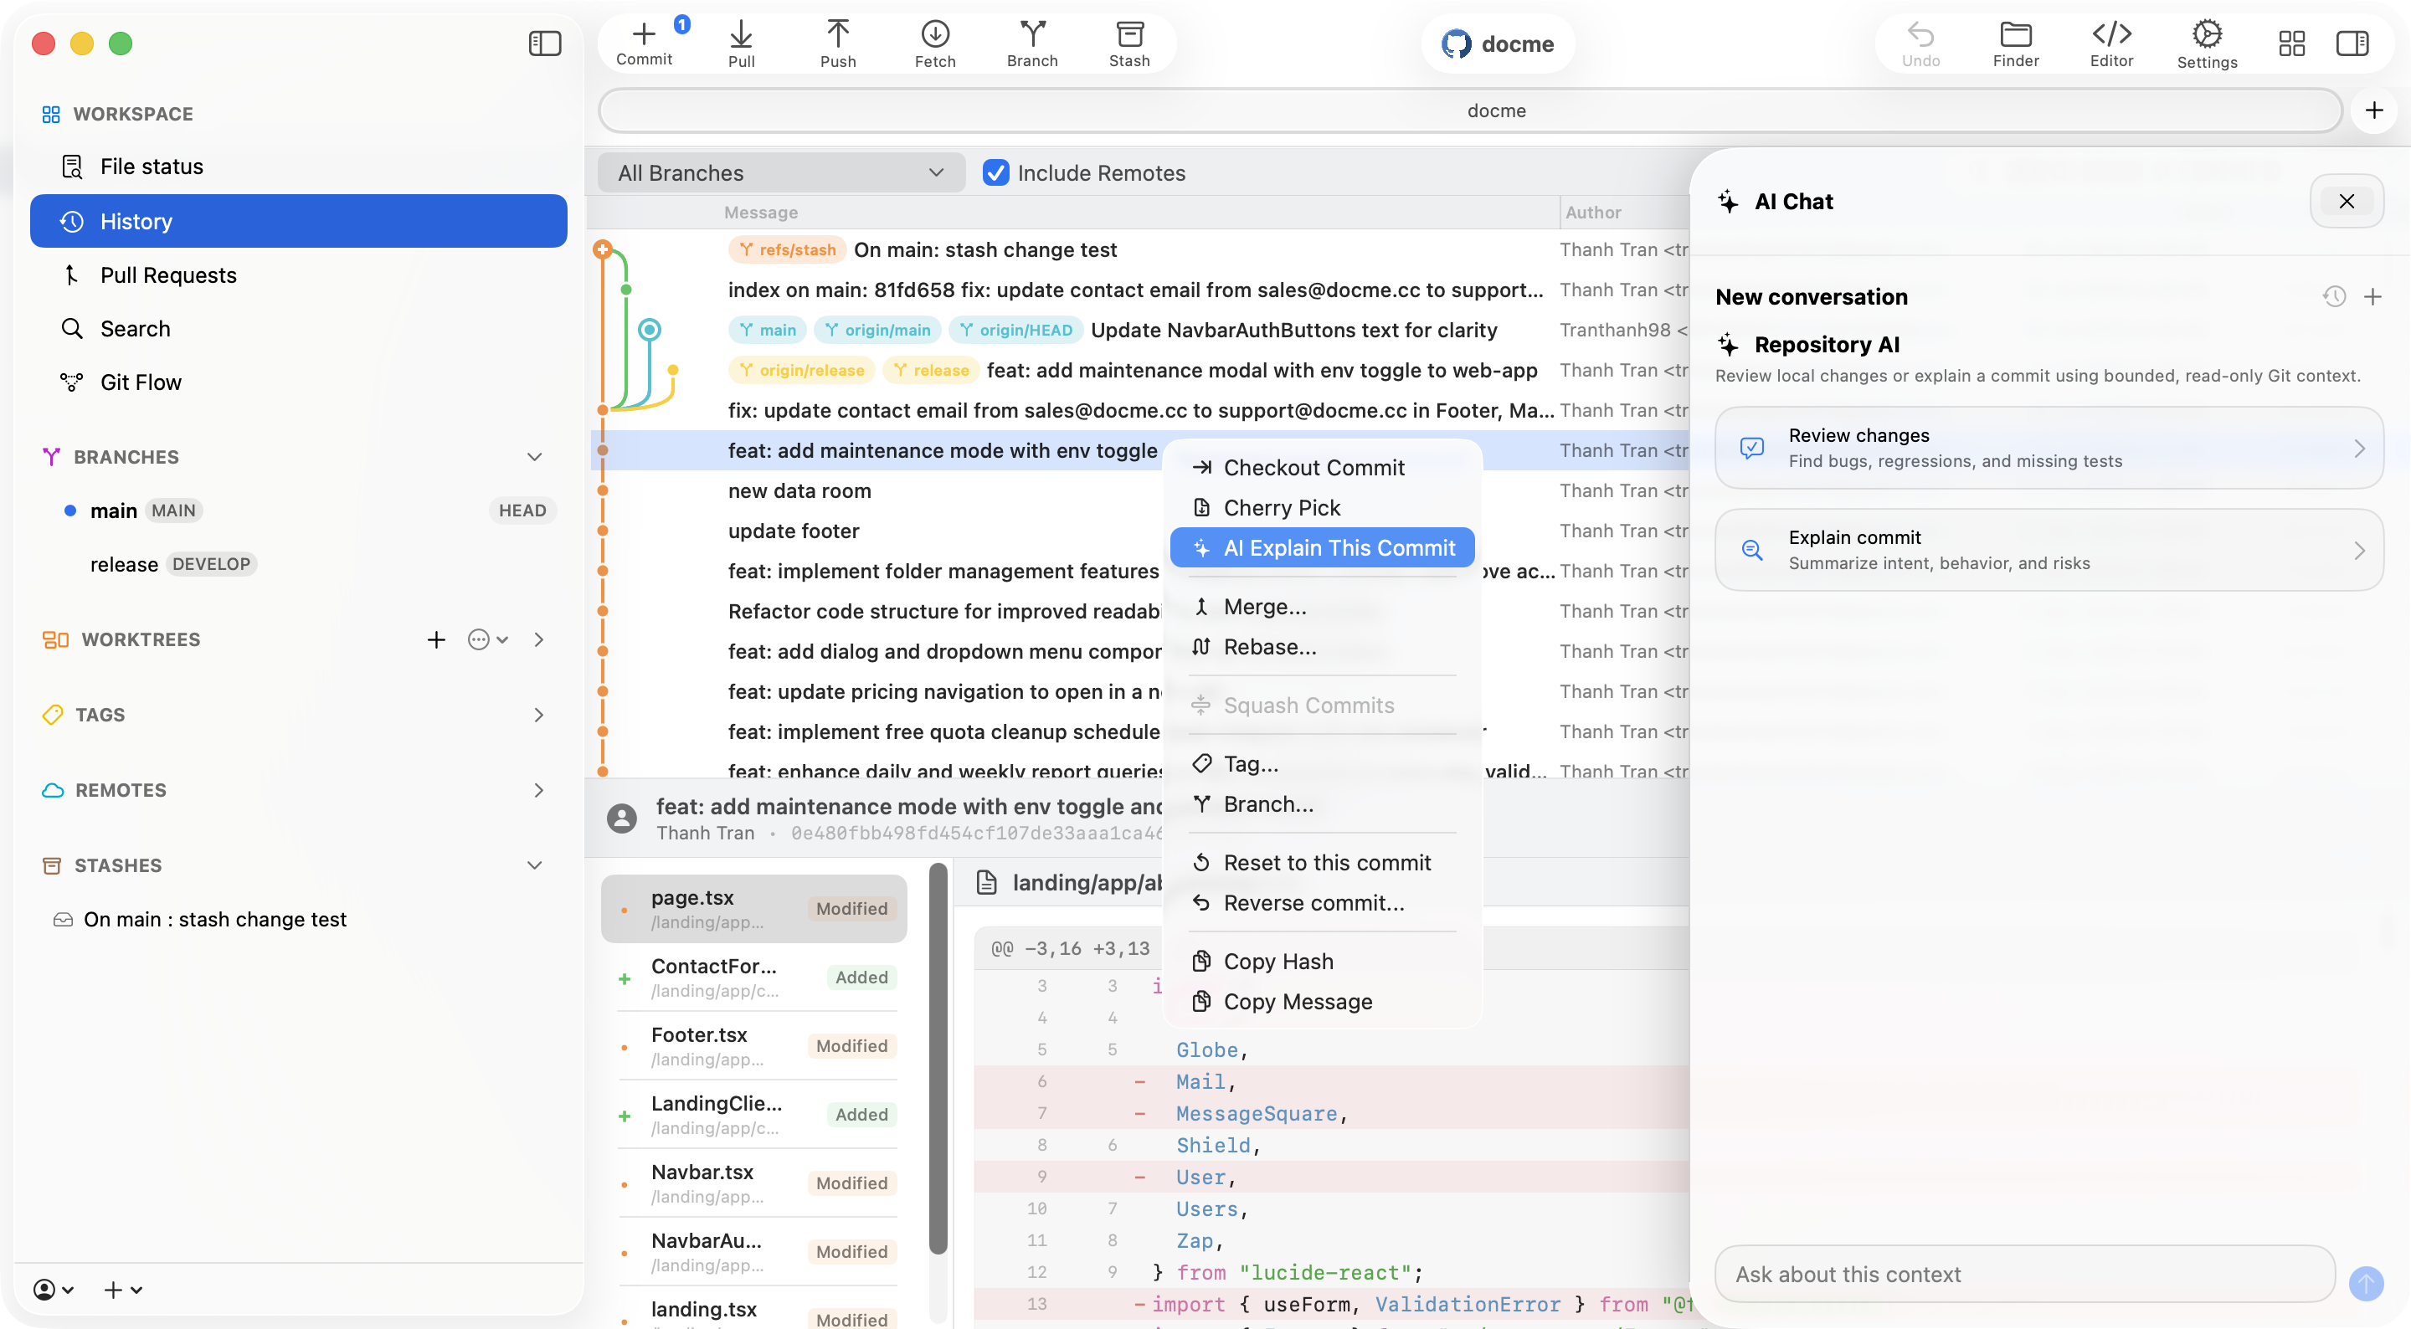Create a branch via Branch toolbar icon
Image resolution: width=2411 pixels, height=1329 pixels.
1032,43
